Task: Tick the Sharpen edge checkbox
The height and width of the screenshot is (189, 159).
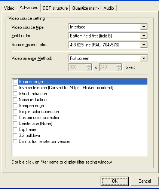Action: pos(15,106)
